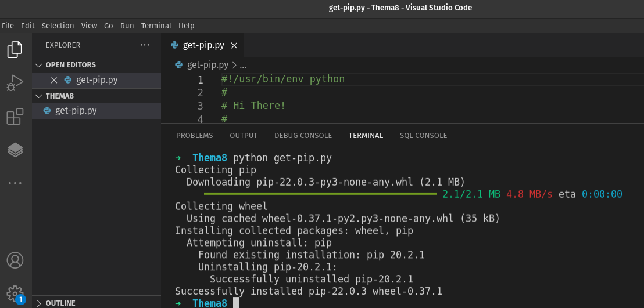Open the Manage gear icon
Image resolution: width=644 pixels, height=308 pixels.
15,292
